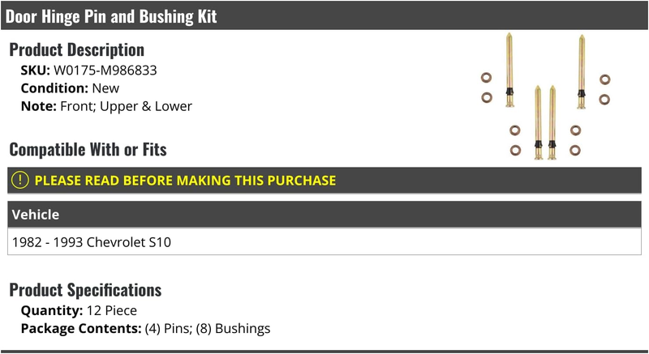
Task: Click the pair of short center hinge pins
Action: point(545,122)
